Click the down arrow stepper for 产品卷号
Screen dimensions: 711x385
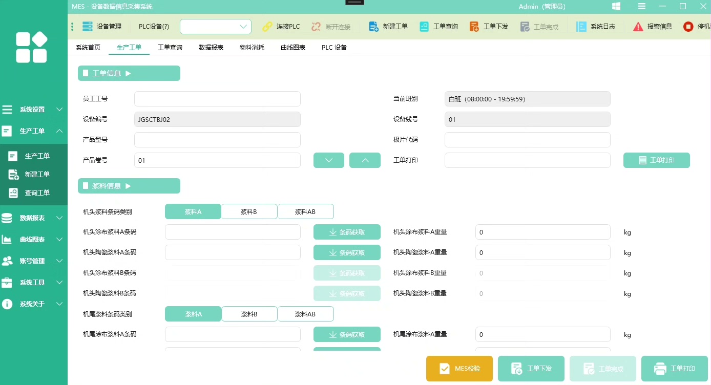pos(328,160)
